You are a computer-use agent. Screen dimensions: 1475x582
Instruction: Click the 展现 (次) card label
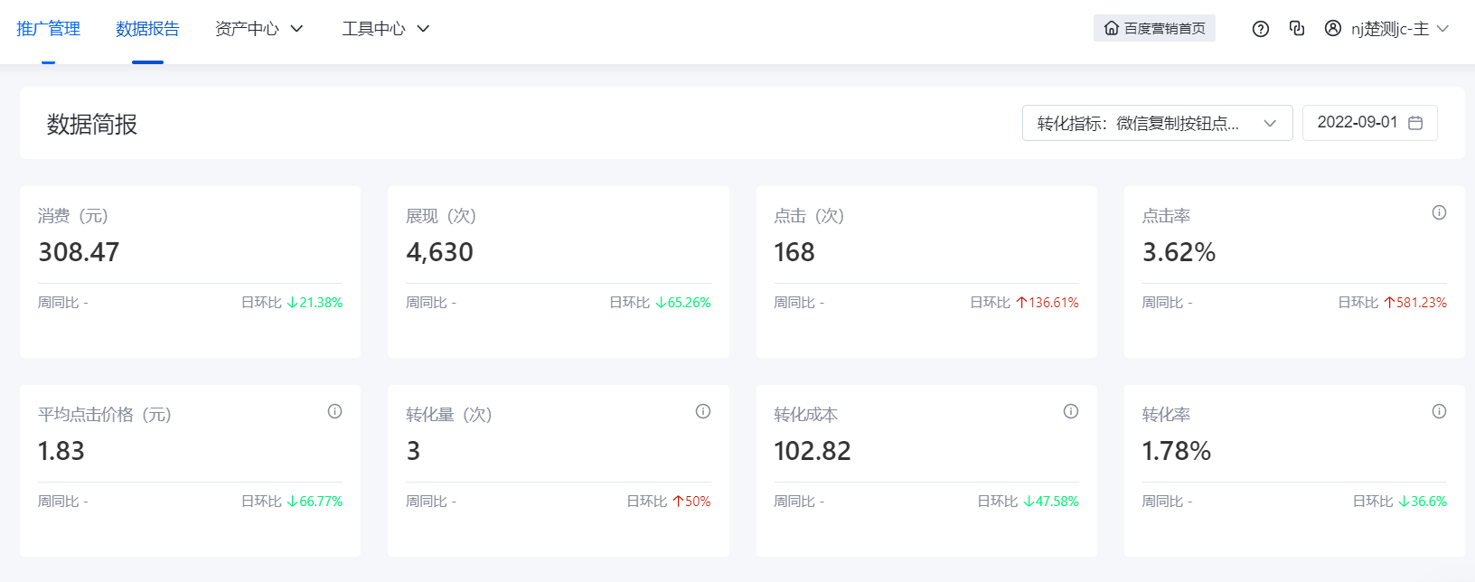441,216
